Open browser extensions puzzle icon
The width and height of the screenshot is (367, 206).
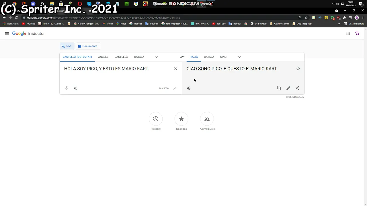pyautogui.click(x=344, y=17)
